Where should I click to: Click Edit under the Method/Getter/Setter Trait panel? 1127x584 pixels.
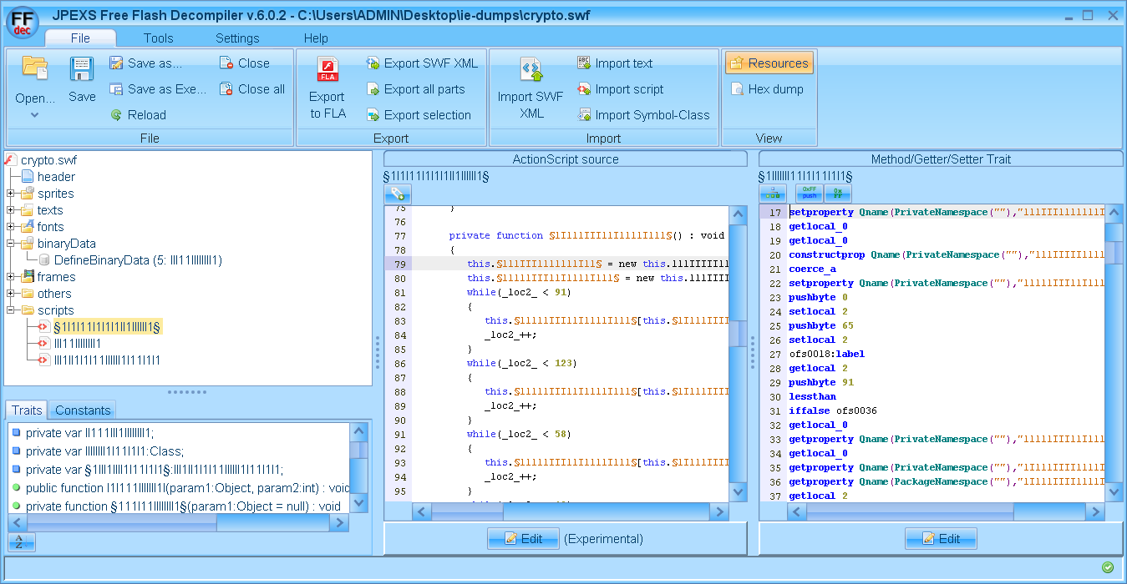[941, 539]
